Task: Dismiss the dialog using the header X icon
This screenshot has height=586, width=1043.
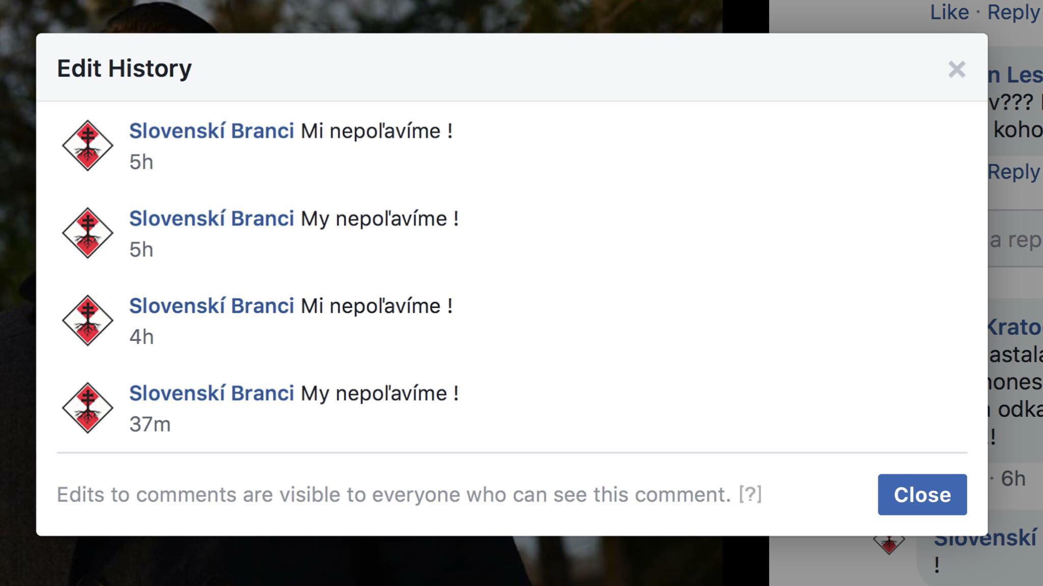Action: pos(956,69)
